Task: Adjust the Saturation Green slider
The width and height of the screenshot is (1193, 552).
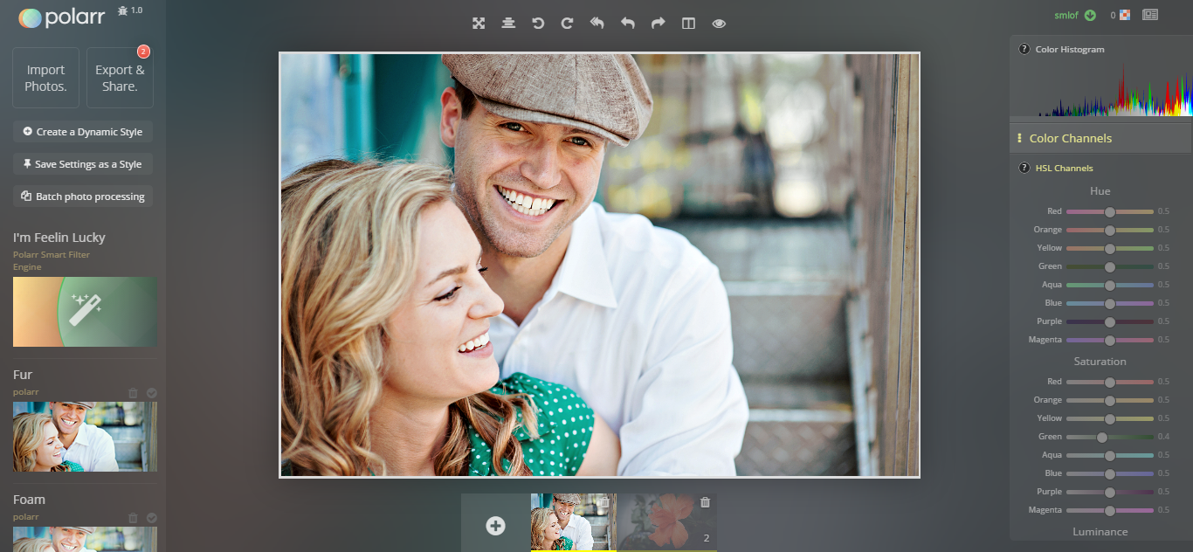Action: click(x=1110, y=437)
